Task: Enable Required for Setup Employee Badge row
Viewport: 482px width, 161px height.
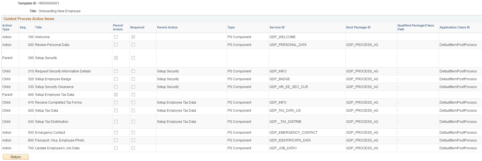Action: pyautogui.click(x=133, y=79)
